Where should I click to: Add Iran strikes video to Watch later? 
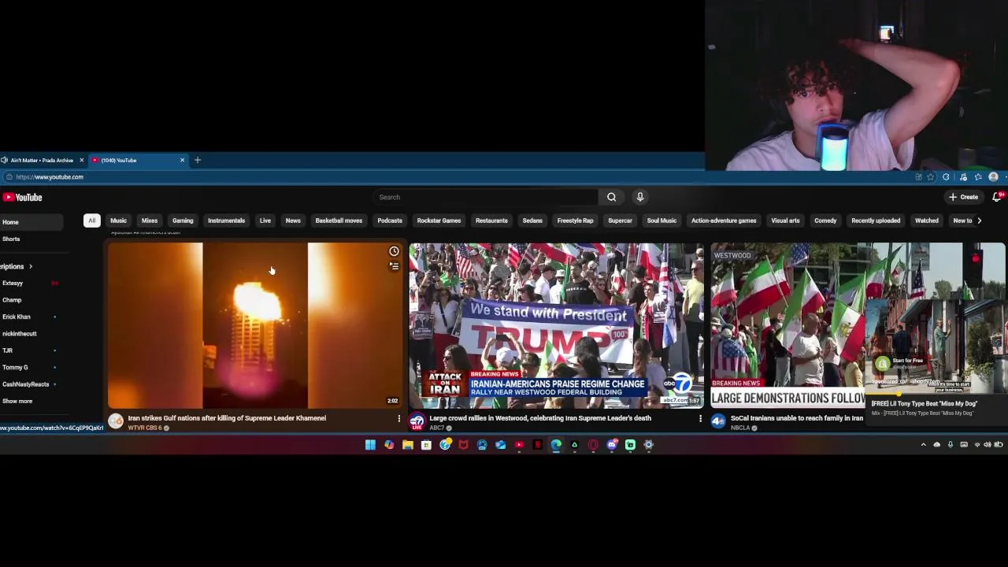[394, 251]
